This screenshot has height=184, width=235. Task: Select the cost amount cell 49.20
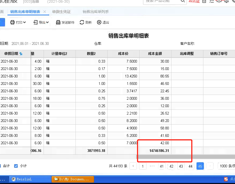[156, 121]
